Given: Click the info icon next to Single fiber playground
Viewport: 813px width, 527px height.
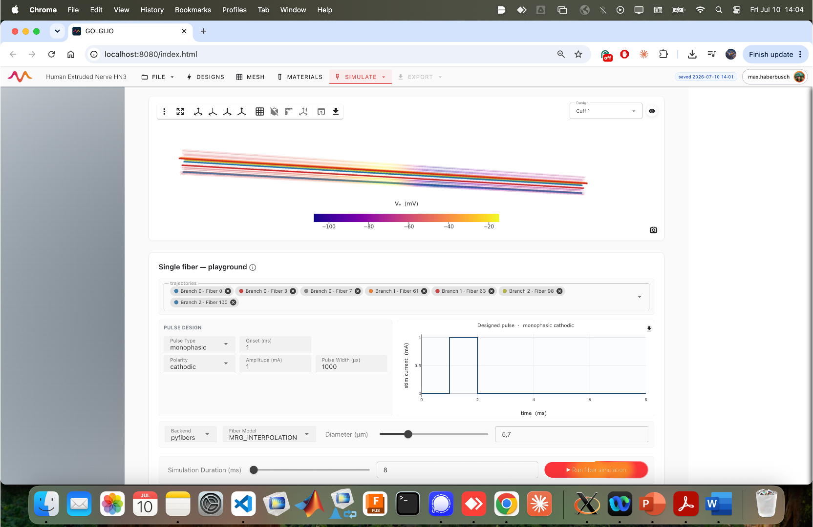Looking at the screenshot, I should click(x=253, y=267).
